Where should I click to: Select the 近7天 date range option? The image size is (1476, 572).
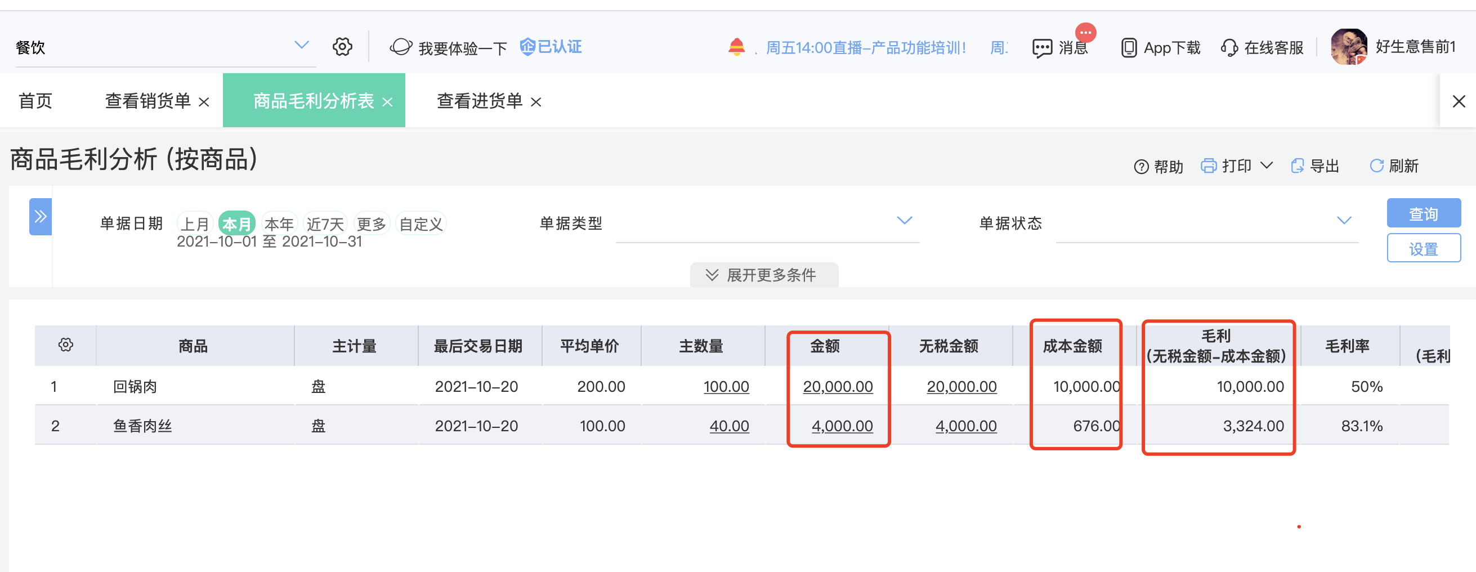(x=325, y=224)
